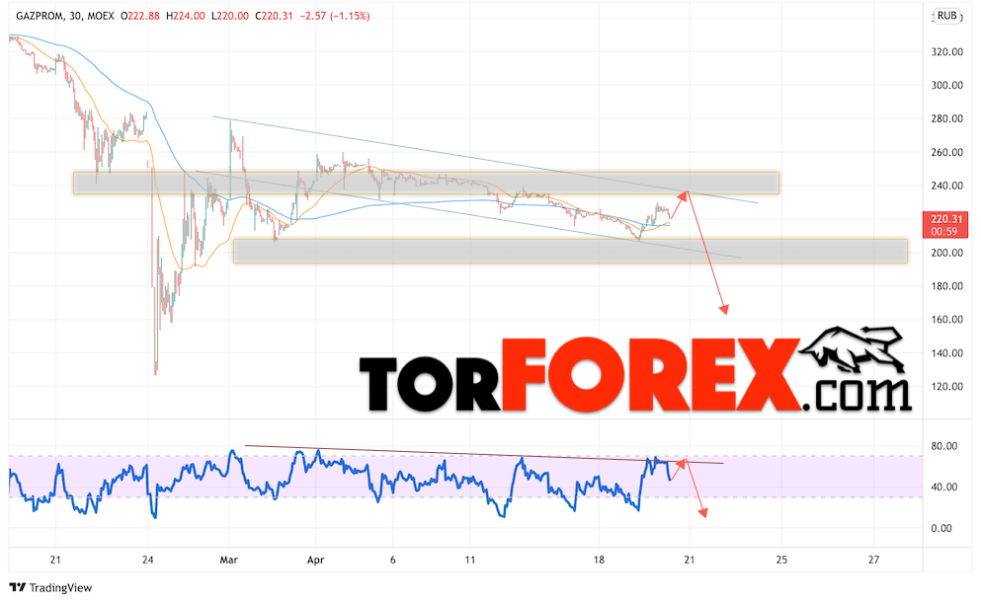The height and width of the screenshot is (603, 981).
Task: Click the TradingView logo link
Action: tap(50, 587)
